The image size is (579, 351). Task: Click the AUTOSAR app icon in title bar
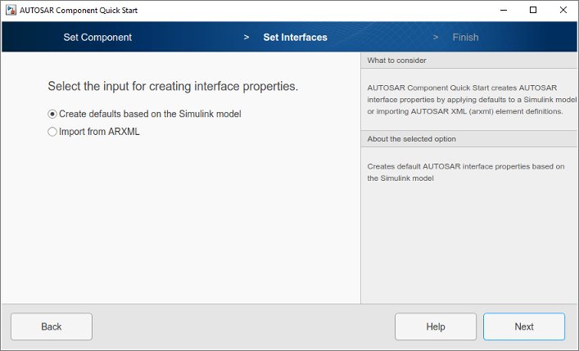(10, 10)
